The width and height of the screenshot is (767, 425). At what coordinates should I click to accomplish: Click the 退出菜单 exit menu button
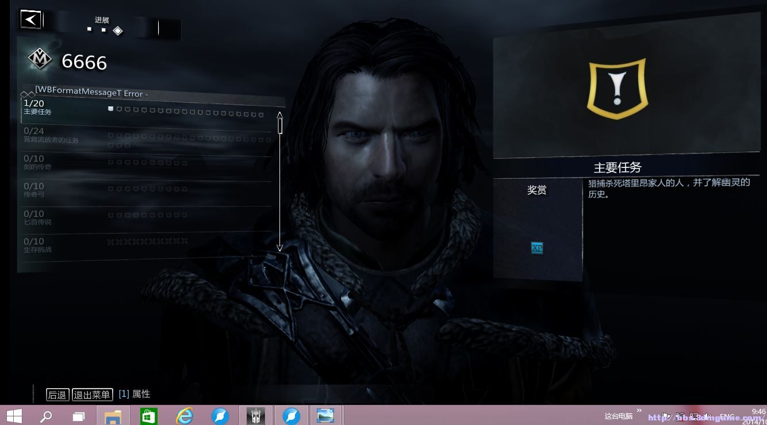click(x=92, y=395)
